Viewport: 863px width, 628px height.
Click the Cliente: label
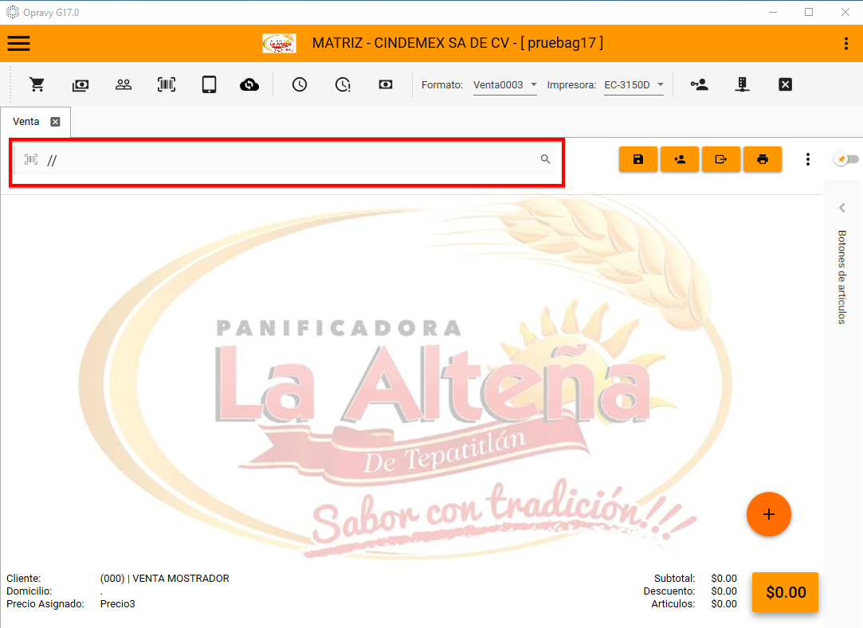(24, 579)
